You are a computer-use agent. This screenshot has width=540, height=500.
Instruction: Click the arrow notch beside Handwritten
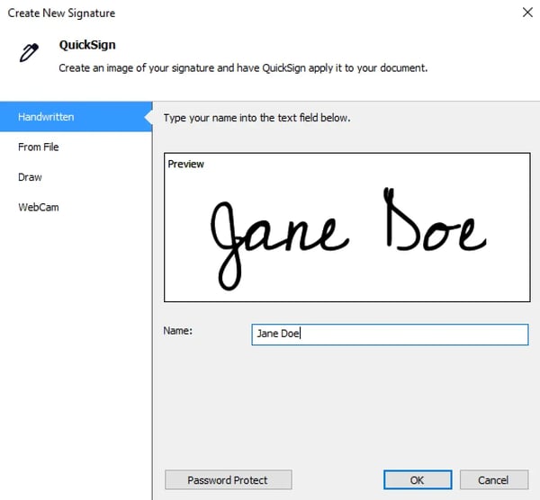tap(148, 117)
